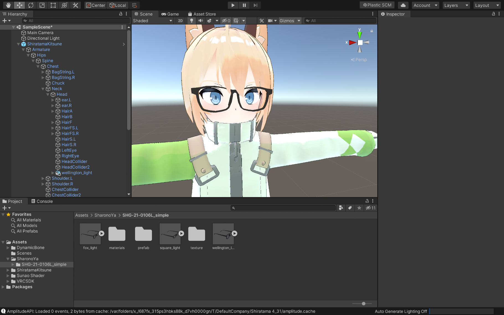
Task: Select the fox_light asset thumbnail
Action: tap(90, 234)
